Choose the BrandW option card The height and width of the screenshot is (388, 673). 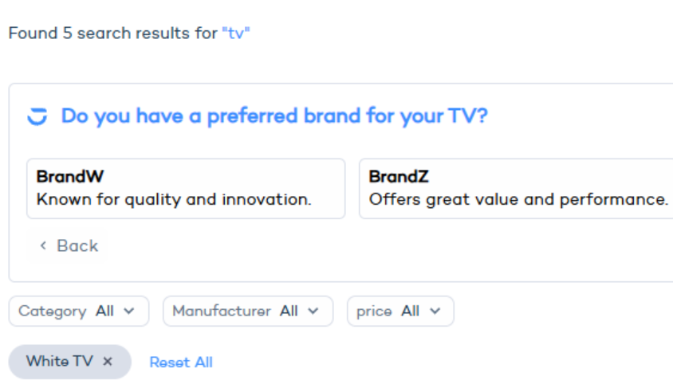(x=185, y=188)
